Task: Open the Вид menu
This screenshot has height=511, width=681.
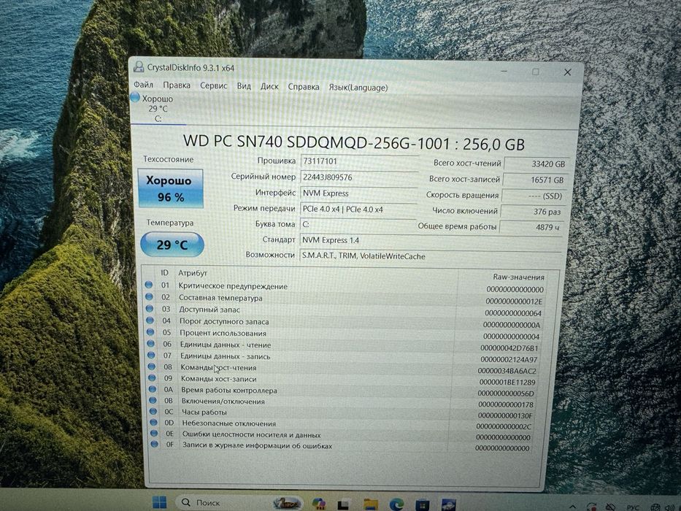Action: pyautogui.click(x=244, y=86)
